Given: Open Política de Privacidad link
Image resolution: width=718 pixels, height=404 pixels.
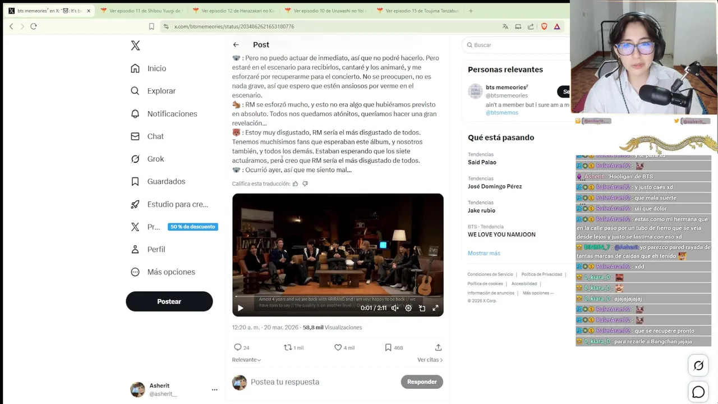Looking at the screenshot, I should pos(541,274).
